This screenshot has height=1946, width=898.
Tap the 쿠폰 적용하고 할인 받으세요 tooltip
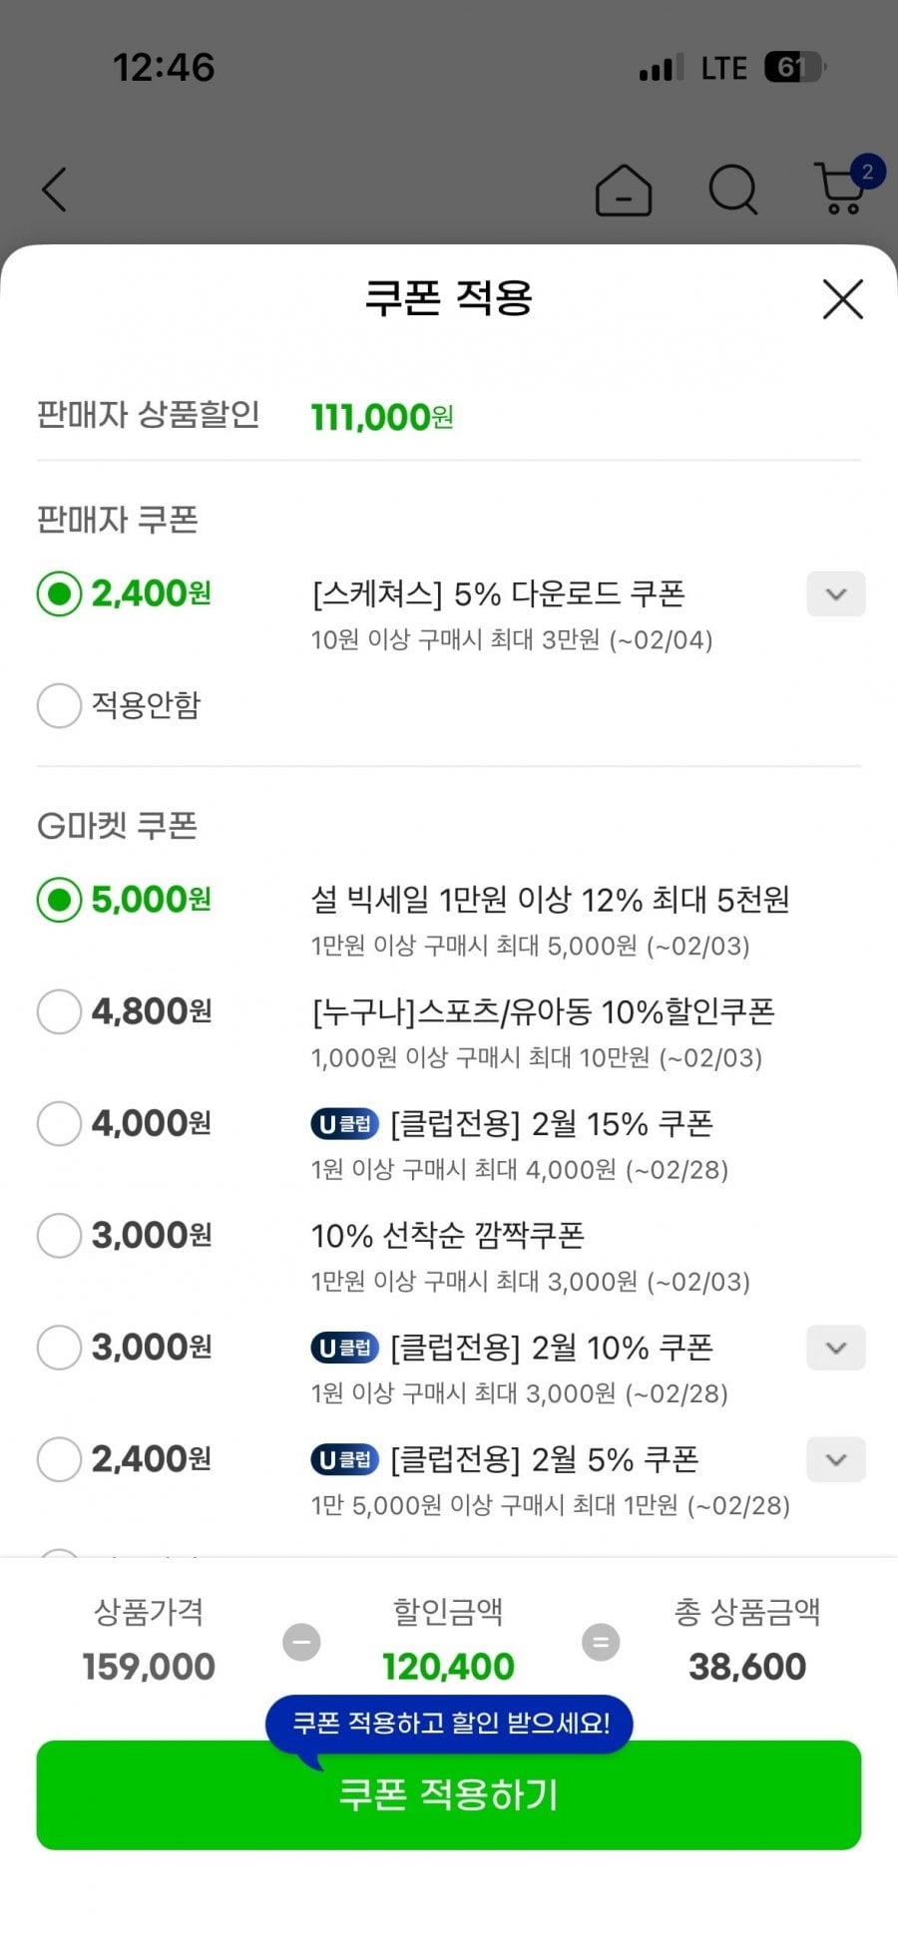point(450,1723)
